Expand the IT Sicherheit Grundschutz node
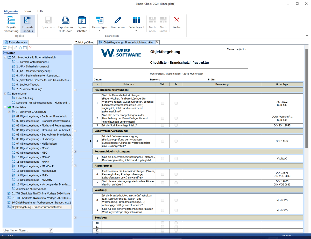The width and height of the screenshot is (311, 239). pos(9,112)
